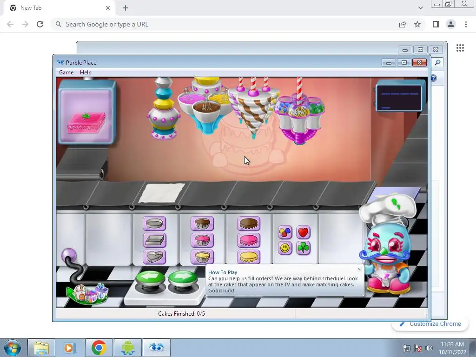The image size is (476, 357).
Task: Pick the yellow icing button
Action: coord(249,257)
